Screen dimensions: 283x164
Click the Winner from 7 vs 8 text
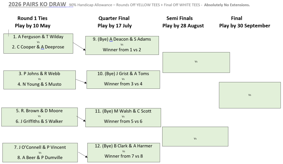coord(124,156)
